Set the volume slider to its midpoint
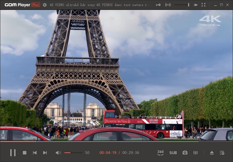This screenshot has height=162, width=233. (x=73, y=153)
